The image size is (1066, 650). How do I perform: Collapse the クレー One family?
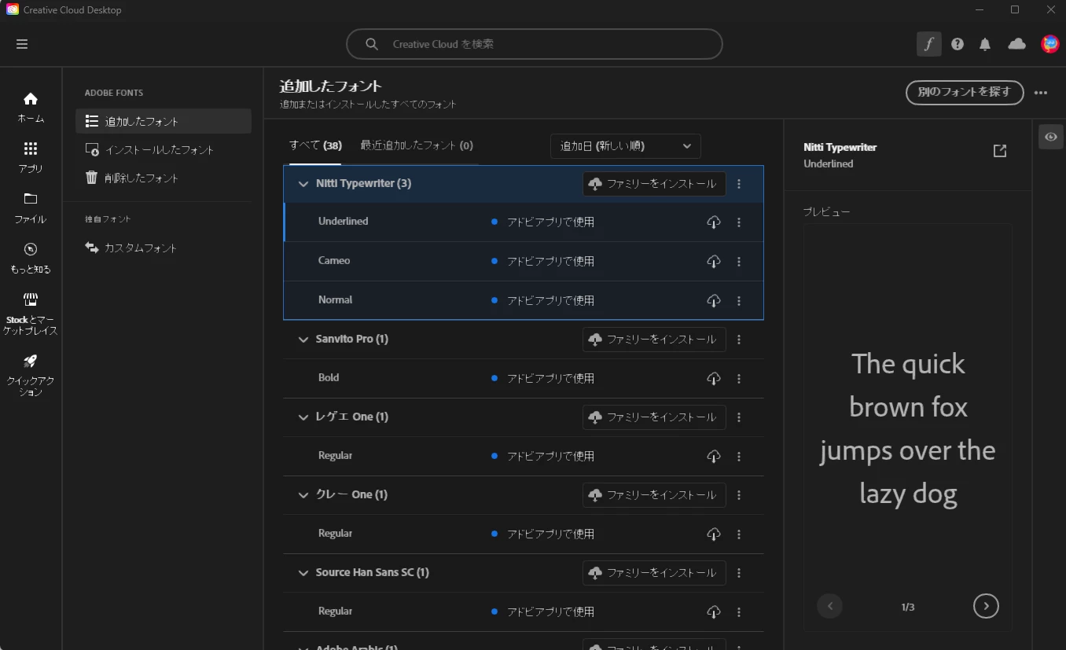pos(303,495)
